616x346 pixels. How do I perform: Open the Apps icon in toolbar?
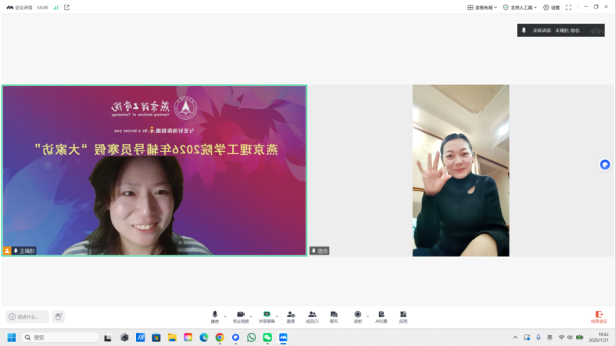pyautogui.click(x=403, y=316)
